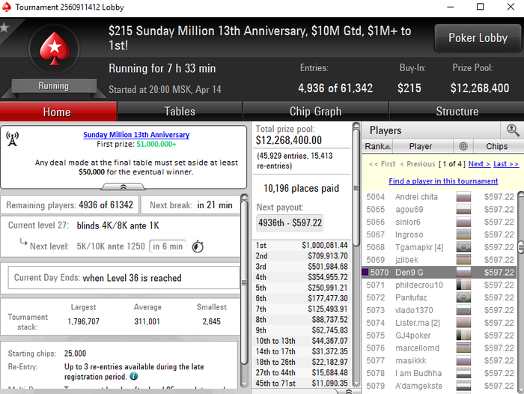Click the next payout 4936th - $597.22
Image resolution: width=524 pixels, height=394 pixels.
click(290, 222)
